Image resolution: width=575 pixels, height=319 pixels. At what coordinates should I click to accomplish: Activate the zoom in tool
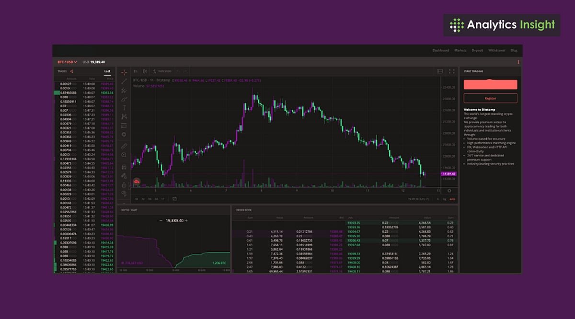point(124,155)
